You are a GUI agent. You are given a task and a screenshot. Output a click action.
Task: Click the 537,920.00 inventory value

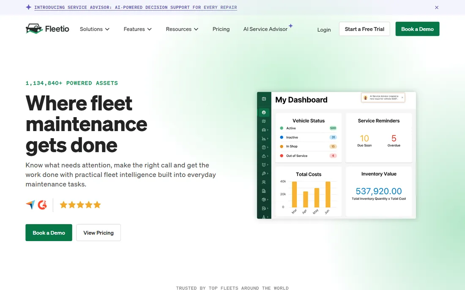pos(379,191)
